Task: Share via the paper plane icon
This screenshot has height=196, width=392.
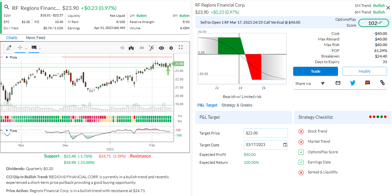Action: (x=323, y=83)
